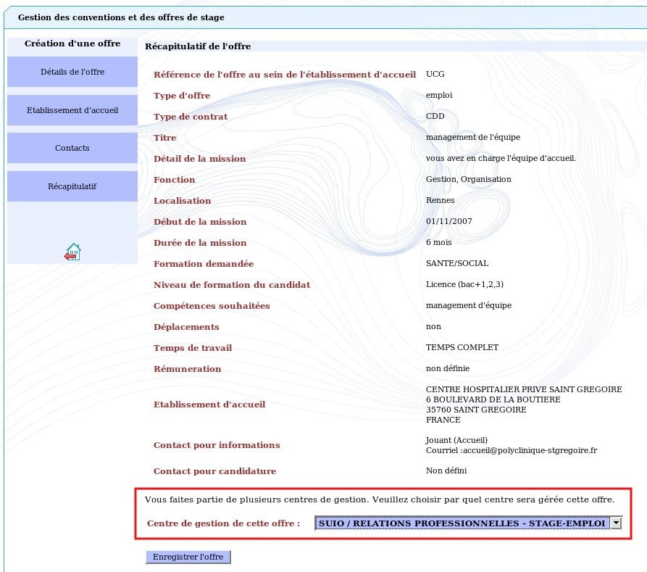647x572 pixels.
Task: Expand the centre de gestion dropdown arrow
Action: (616, 523)
